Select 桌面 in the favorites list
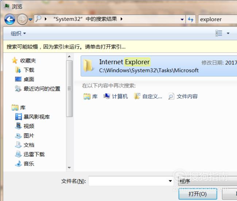237x201 pixels. pyautogui.click(x=25, y=79)
